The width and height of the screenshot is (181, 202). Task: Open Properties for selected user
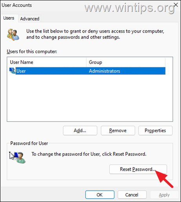pyautogui.click(x=156, y=131)
